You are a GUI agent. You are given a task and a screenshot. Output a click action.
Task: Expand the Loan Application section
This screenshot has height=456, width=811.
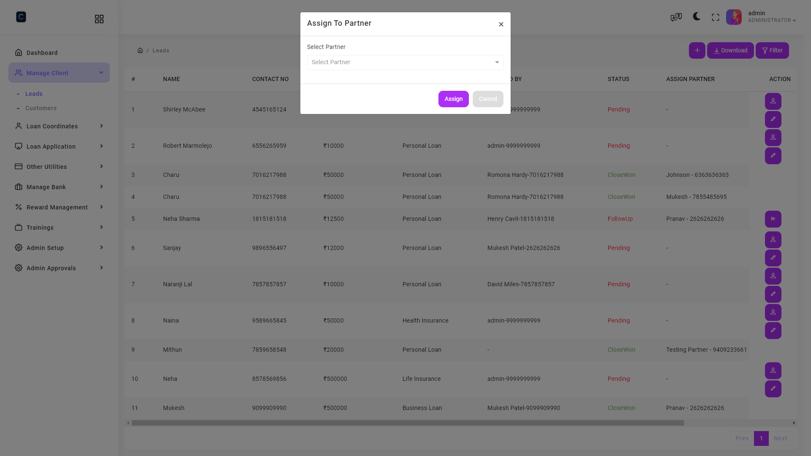(x=59, y=146)
